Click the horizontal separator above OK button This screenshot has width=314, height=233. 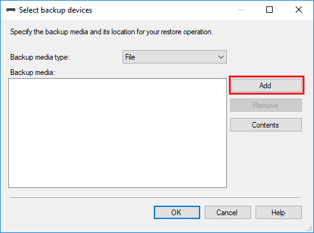pyautogui.click(x=155, y=198)
